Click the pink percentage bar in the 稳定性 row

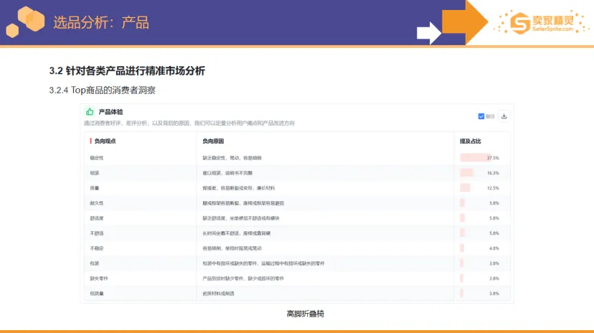click(475, 158)
